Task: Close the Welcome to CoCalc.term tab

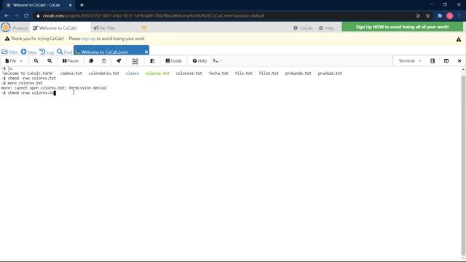Action: click(146, 52)
